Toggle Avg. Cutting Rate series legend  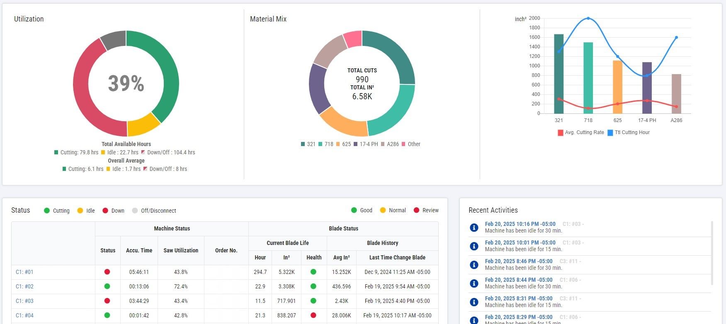(x=581, y=132)
